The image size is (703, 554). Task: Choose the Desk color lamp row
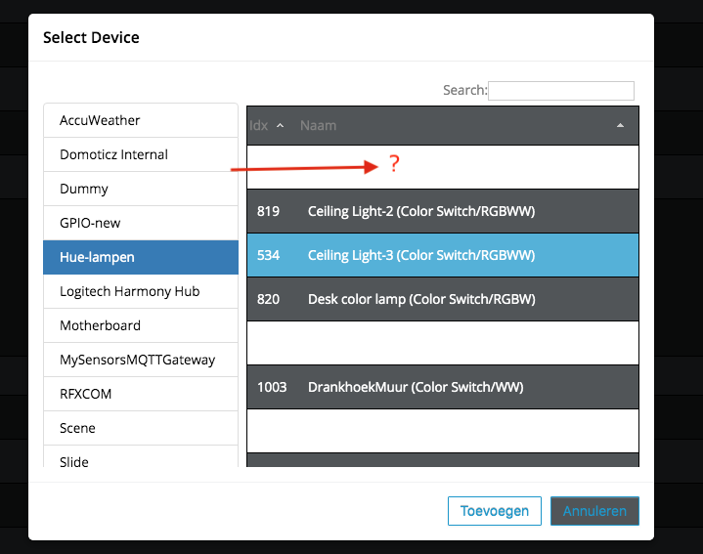point(443,299)
